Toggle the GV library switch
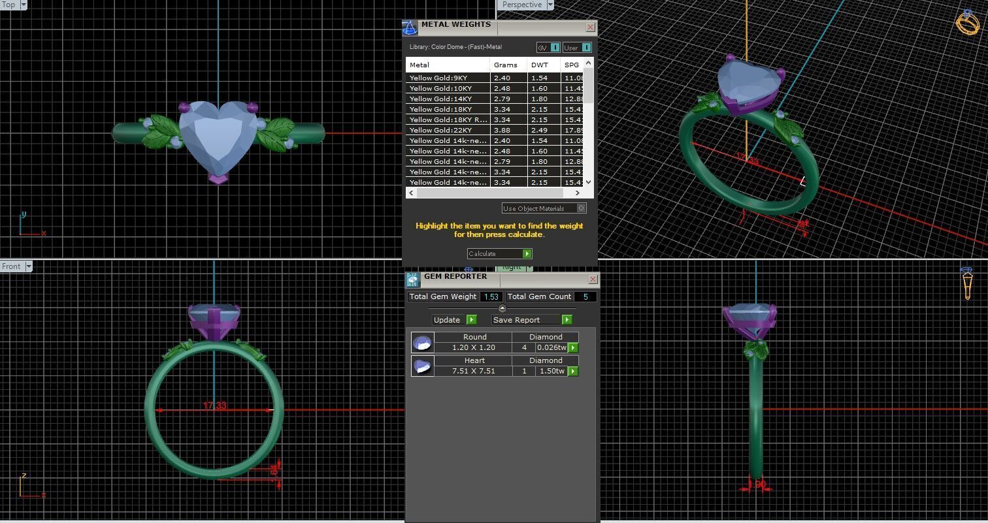Screen dimensions: 988x523 coord(548,47)
